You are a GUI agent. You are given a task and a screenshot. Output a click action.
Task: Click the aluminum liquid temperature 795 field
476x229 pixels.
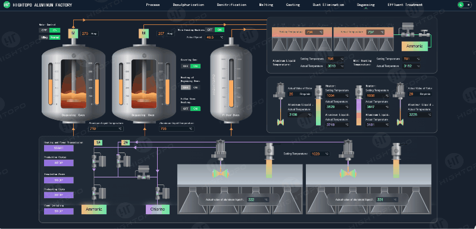[x=177, y=129]
